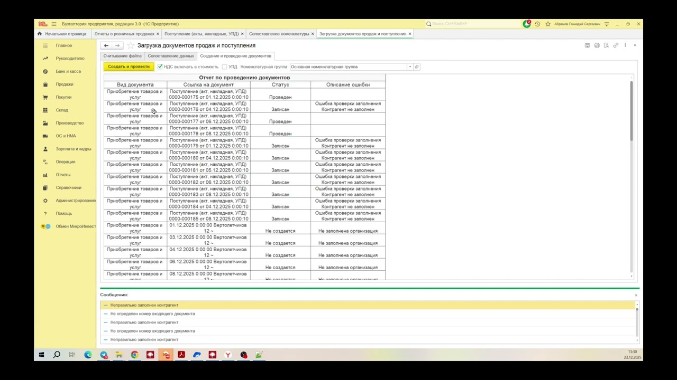Open Adobe Acrobat from taskbar
Image resolution: width=677 pixels, height=380 pixels.
pos(181,355)
